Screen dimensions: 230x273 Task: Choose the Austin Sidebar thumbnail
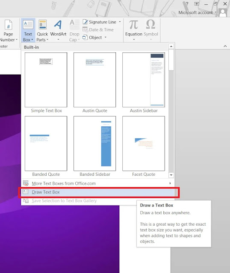coord(144,80)
